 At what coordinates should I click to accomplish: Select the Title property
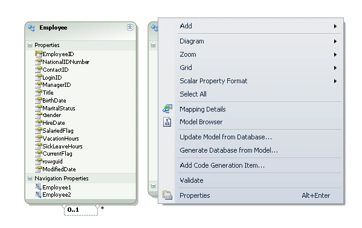click(48, 93)
